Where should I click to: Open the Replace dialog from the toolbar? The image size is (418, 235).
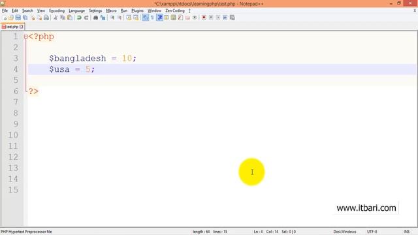point(103,18)
